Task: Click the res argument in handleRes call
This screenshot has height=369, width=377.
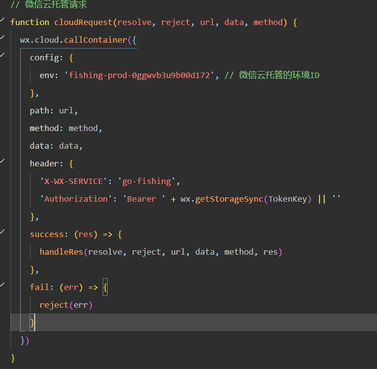Action: (270, 252)
